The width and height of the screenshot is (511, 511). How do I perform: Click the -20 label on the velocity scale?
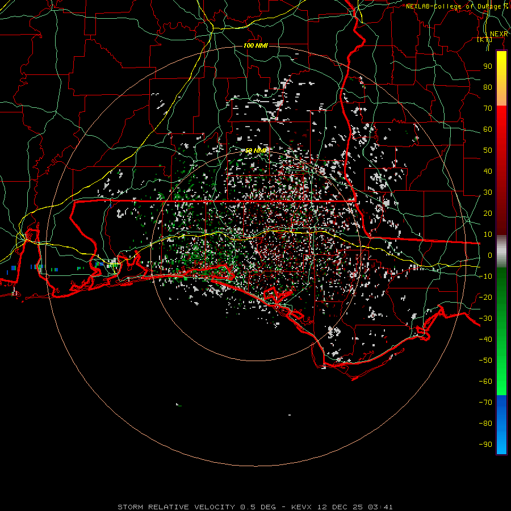[485, 298]
